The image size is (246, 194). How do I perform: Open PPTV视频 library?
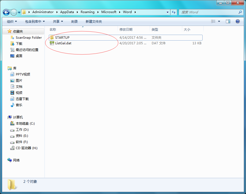pyautogui.click(x=23, y=74)
